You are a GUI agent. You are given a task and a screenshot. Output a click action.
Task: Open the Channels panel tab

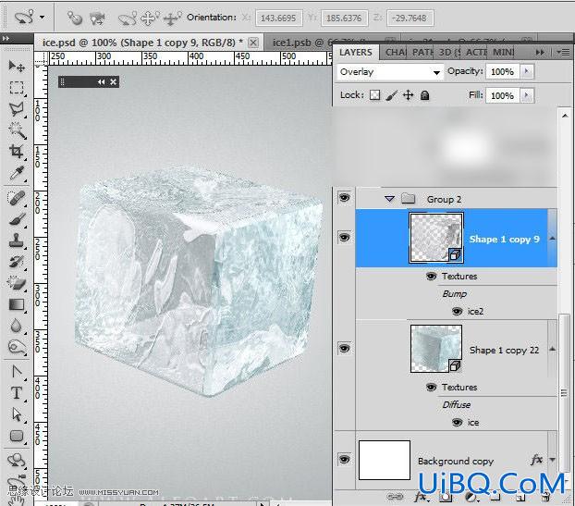coord(395,53)
